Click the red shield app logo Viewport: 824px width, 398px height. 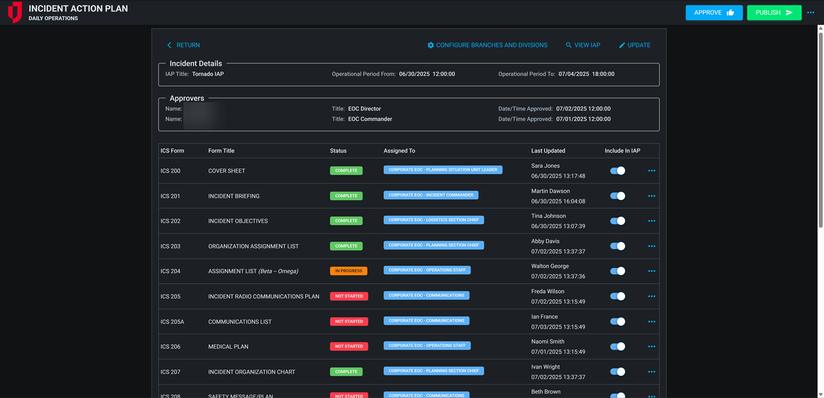[x=14, y=11]
